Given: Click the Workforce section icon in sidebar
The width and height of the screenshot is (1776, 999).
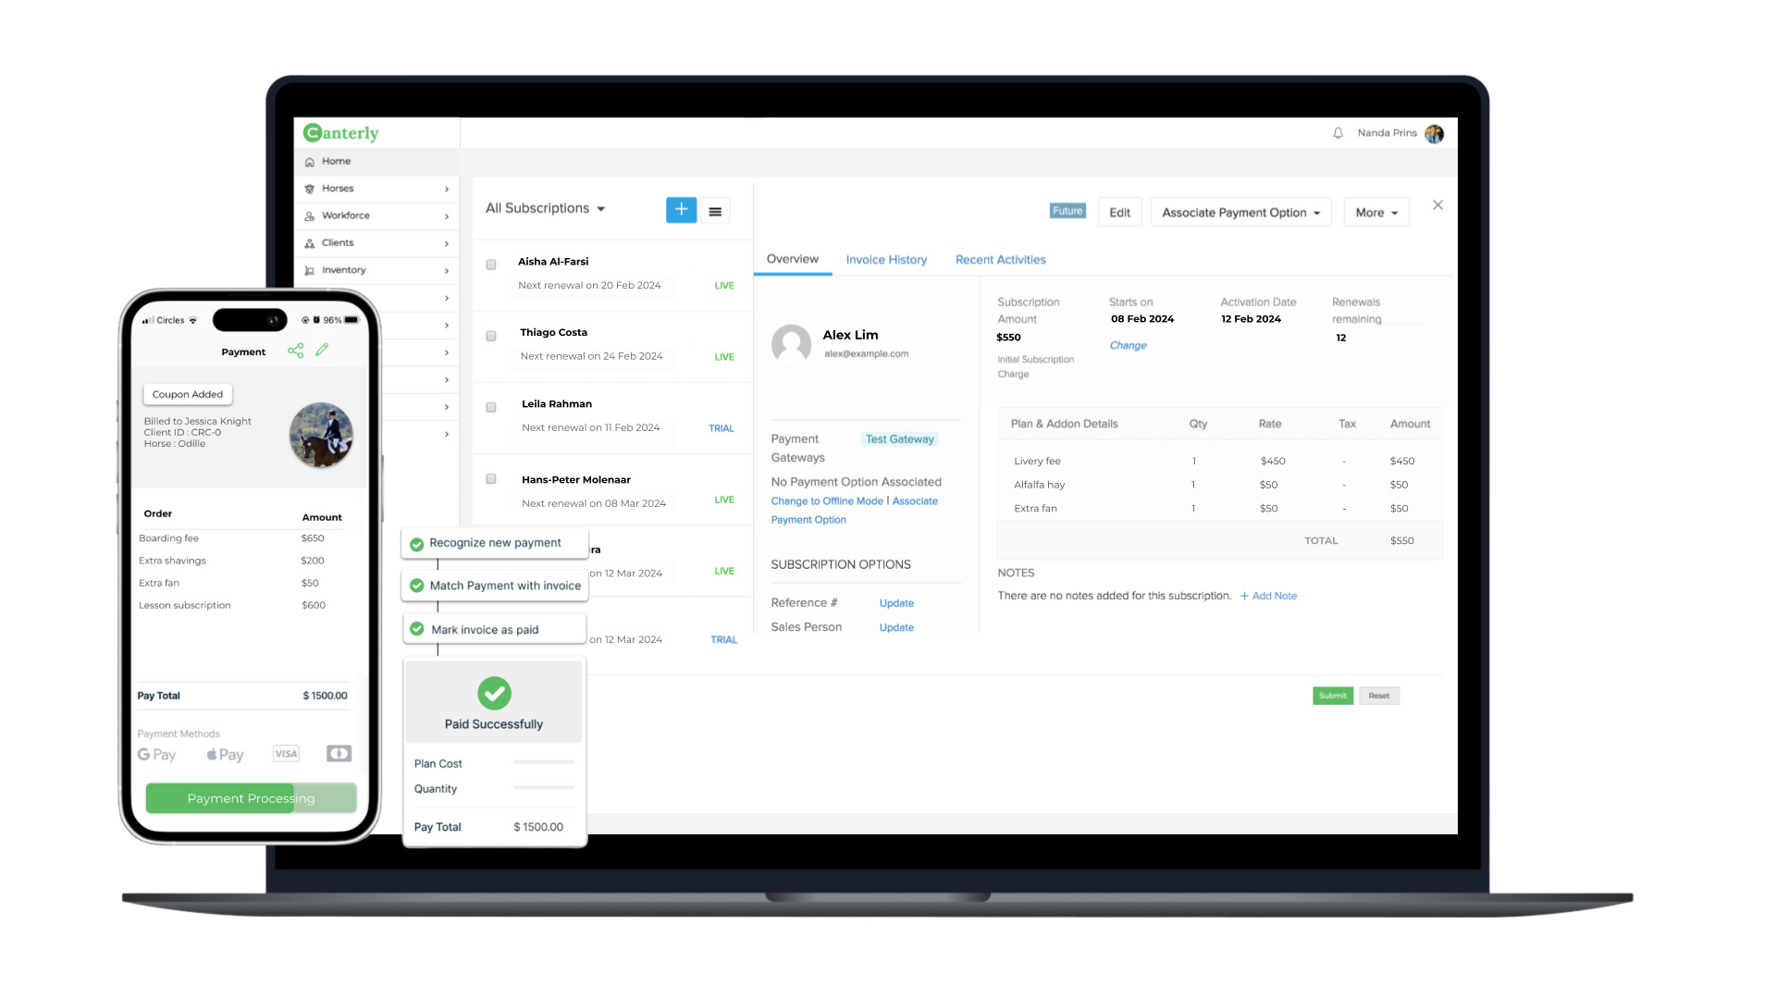Looking at the screenshot, I should 309,215.
